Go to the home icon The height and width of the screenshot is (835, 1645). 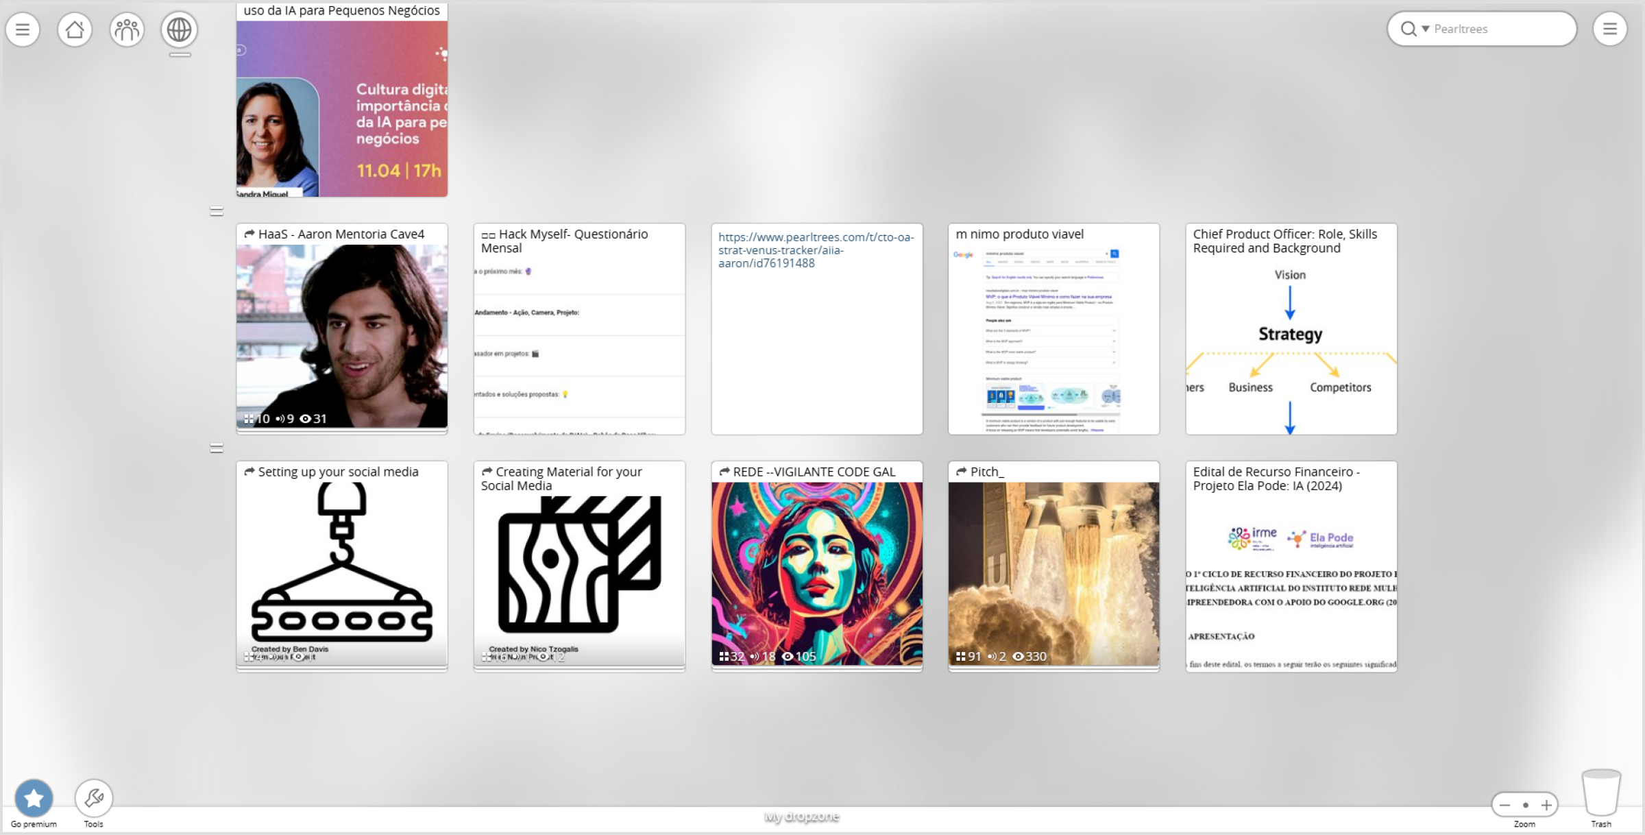pos(75,29)
